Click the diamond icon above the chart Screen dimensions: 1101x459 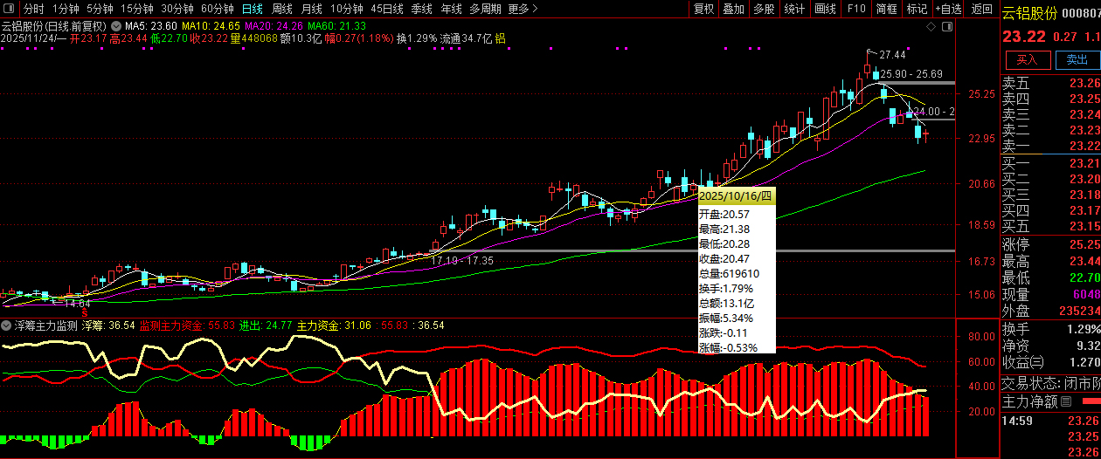[x=930, y=26]
